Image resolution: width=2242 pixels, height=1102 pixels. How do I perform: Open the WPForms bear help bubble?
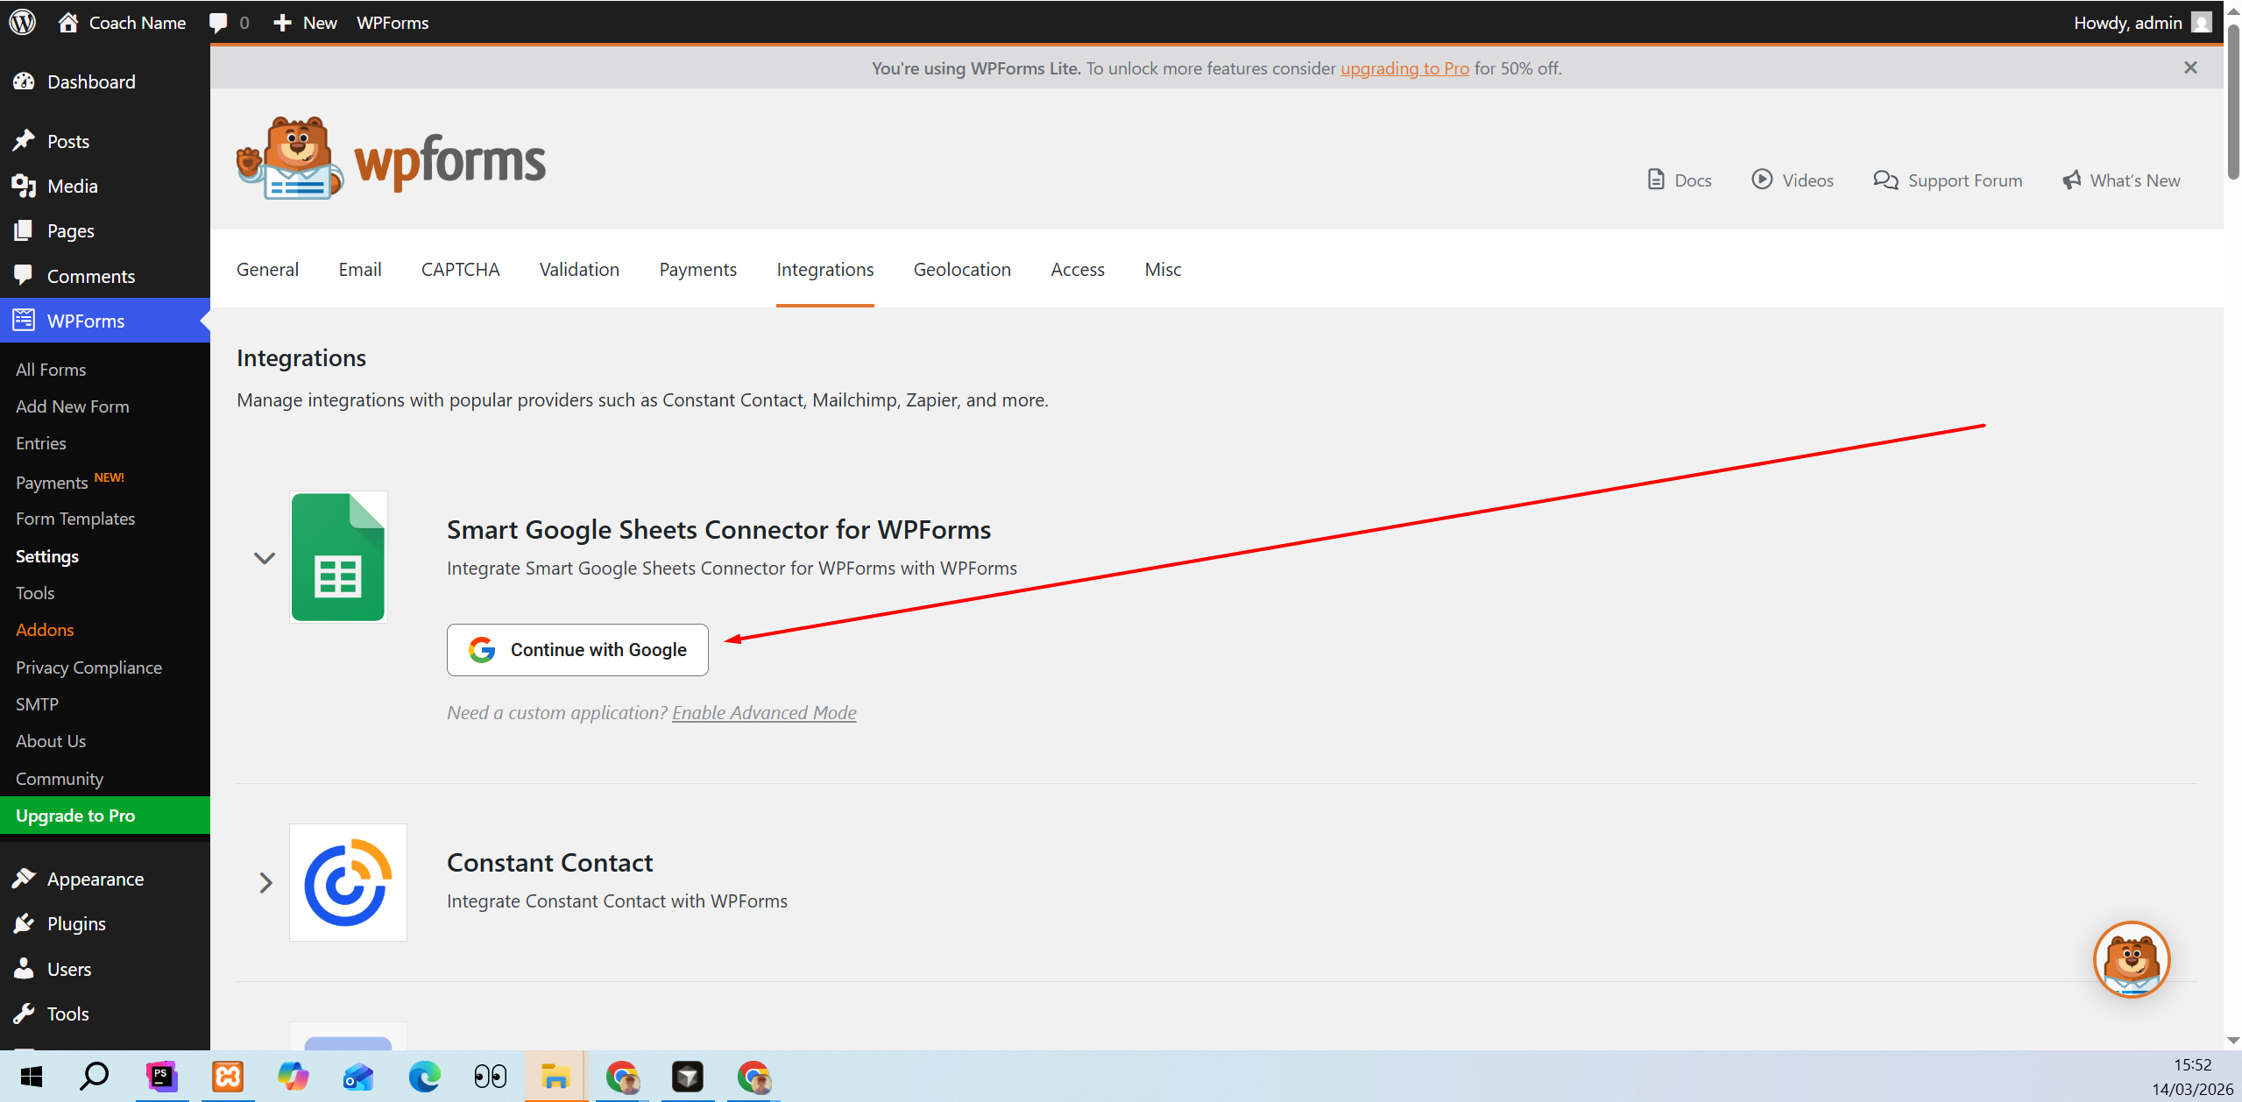[x=2132, y=959]
